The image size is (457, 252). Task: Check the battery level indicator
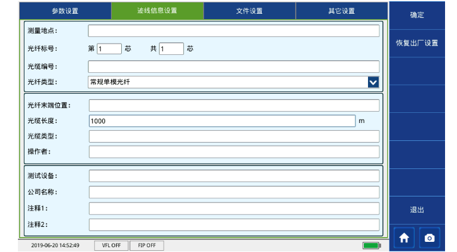pos(372,245)
